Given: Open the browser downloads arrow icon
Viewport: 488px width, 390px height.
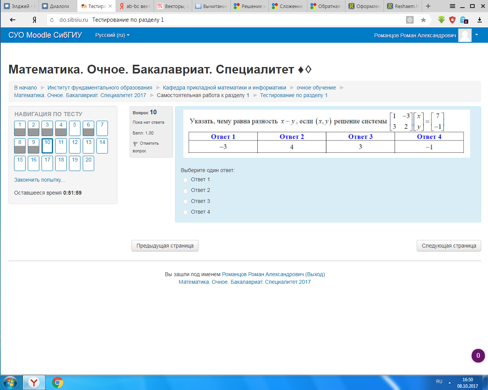Looking at the screenshot, I should (480, 20).
